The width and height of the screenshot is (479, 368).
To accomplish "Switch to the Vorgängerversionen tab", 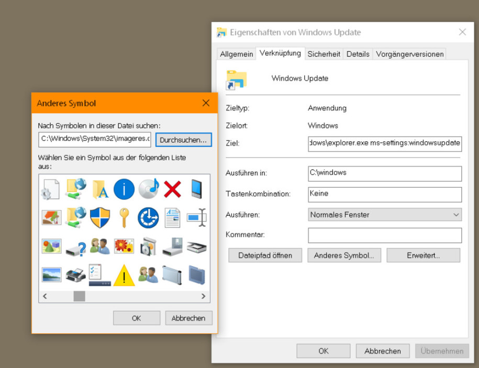I will tap(410, 54).
